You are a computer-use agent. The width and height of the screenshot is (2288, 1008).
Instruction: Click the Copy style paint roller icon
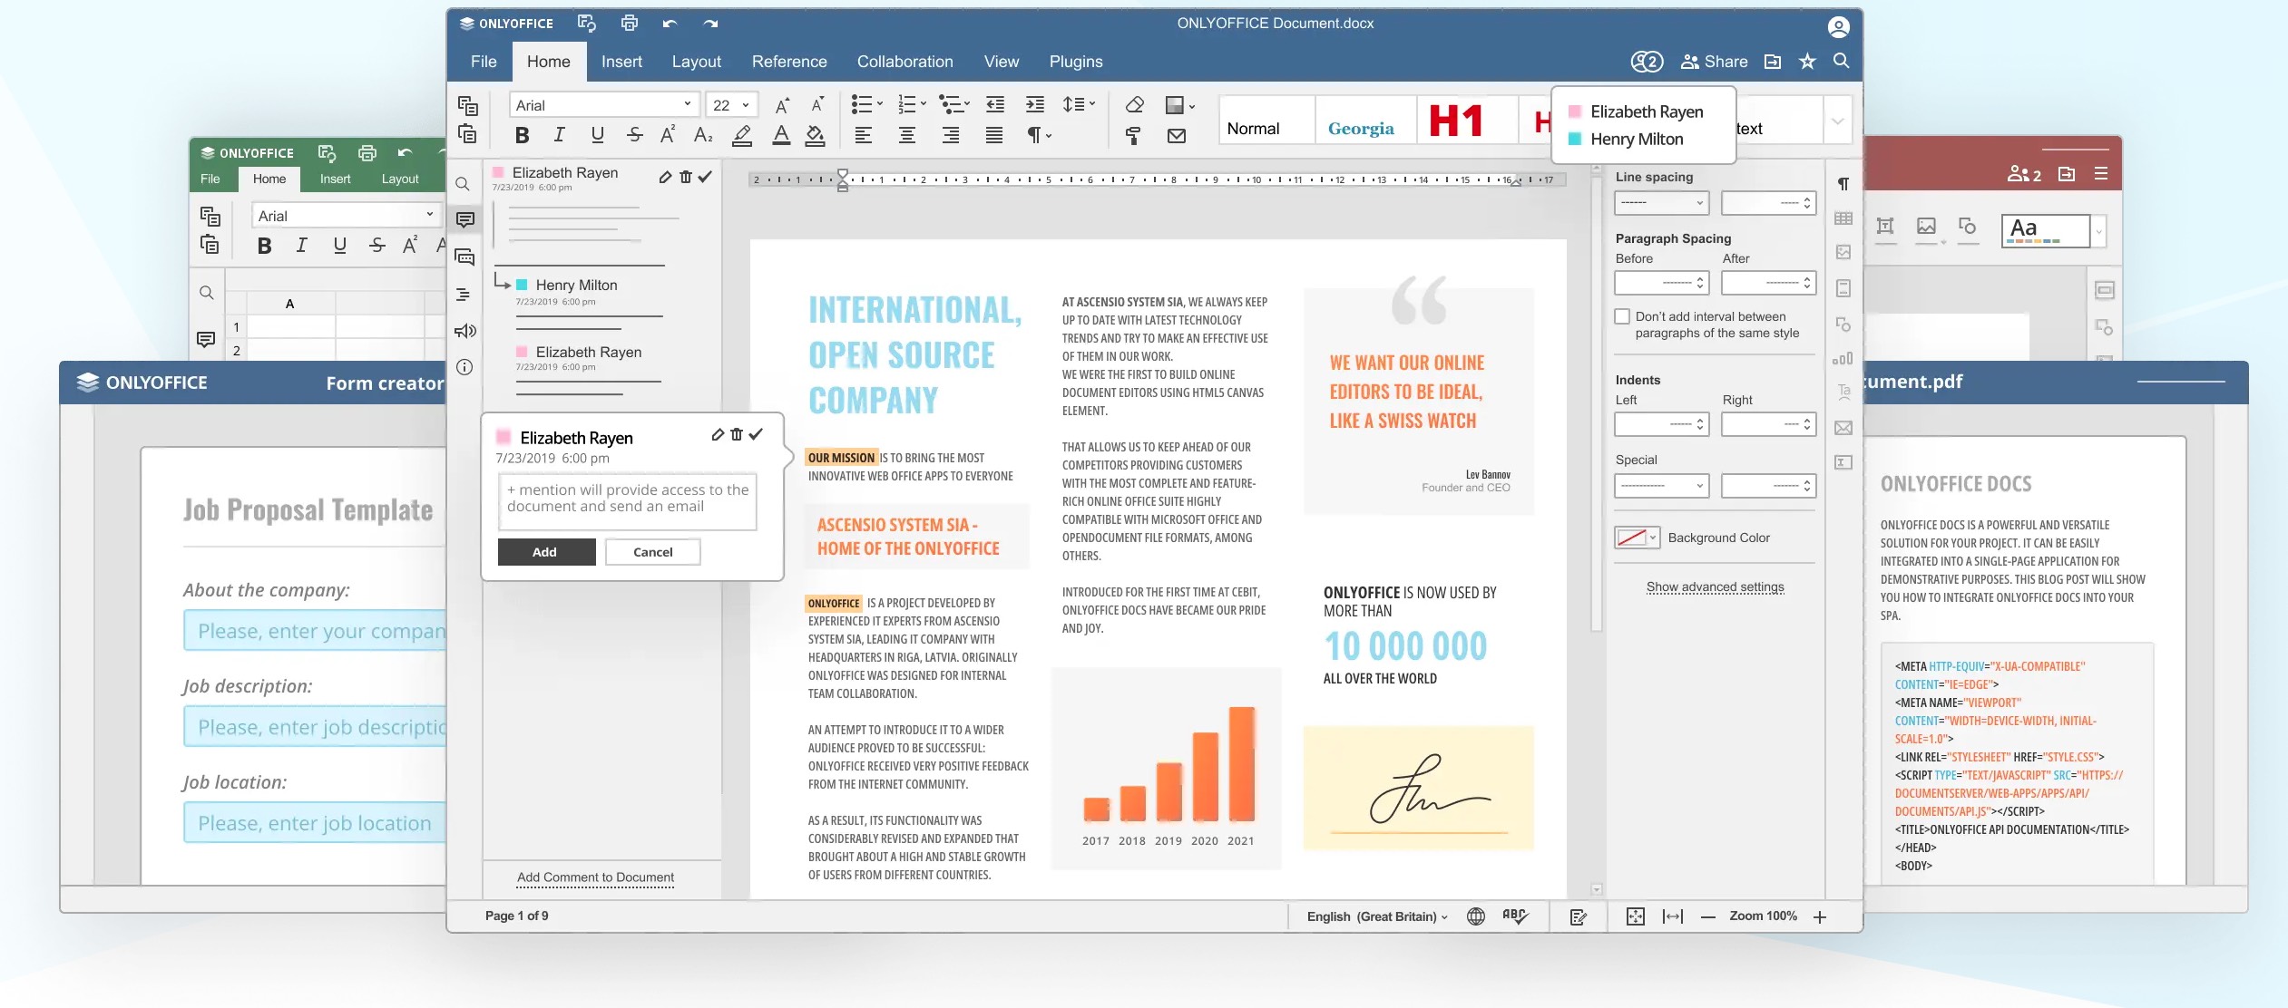tap(1133, 136)
